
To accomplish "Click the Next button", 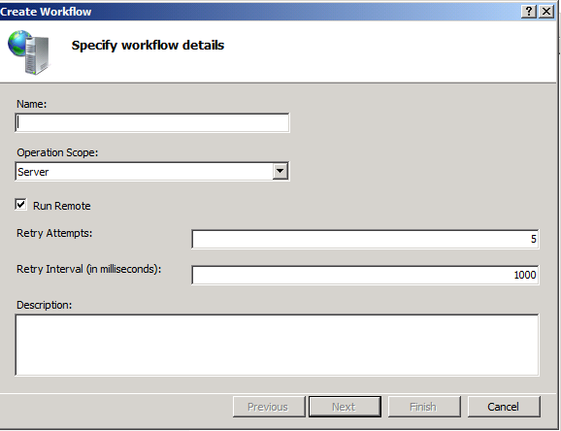I will point(345,407).
